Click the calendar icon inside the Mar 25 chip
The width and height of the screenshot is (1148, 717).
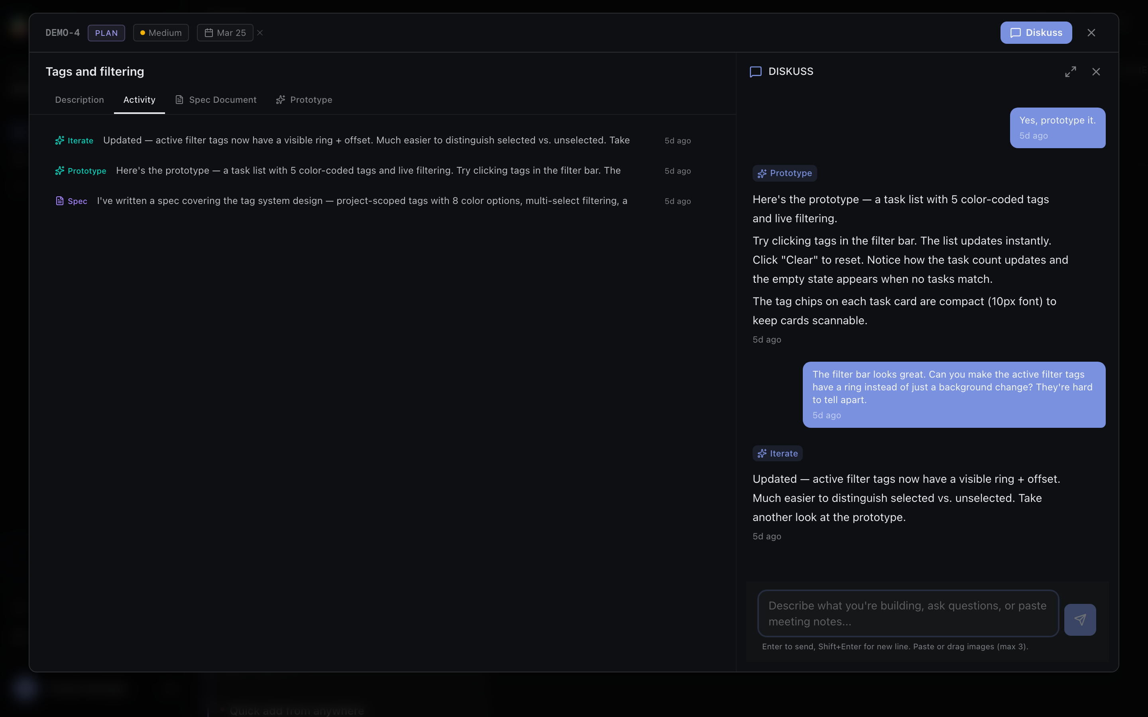point(209,33)
